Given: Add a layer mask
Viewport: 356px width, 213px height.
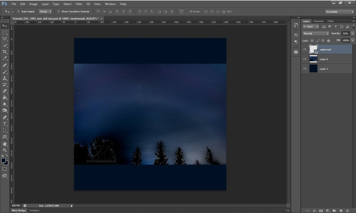Looking at the screenshot, I should click(321, 211).
